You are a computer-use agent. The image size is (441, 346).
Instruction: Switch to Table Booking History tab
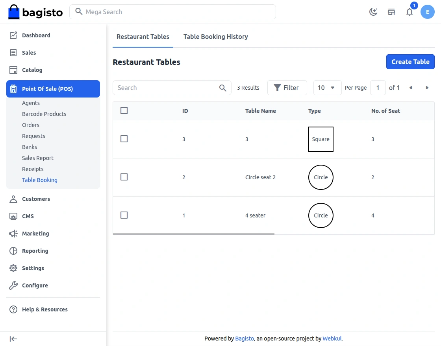216,37
